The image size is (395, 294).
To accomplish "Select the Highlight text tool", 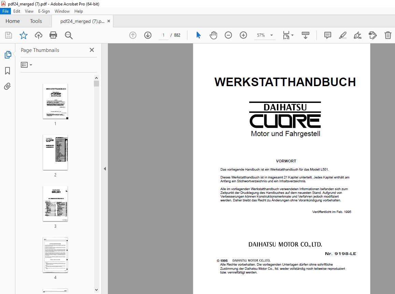I will (x=343, y=35).
